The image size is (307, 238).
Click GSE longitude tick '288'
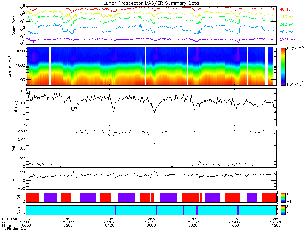[x=234, y=219]
